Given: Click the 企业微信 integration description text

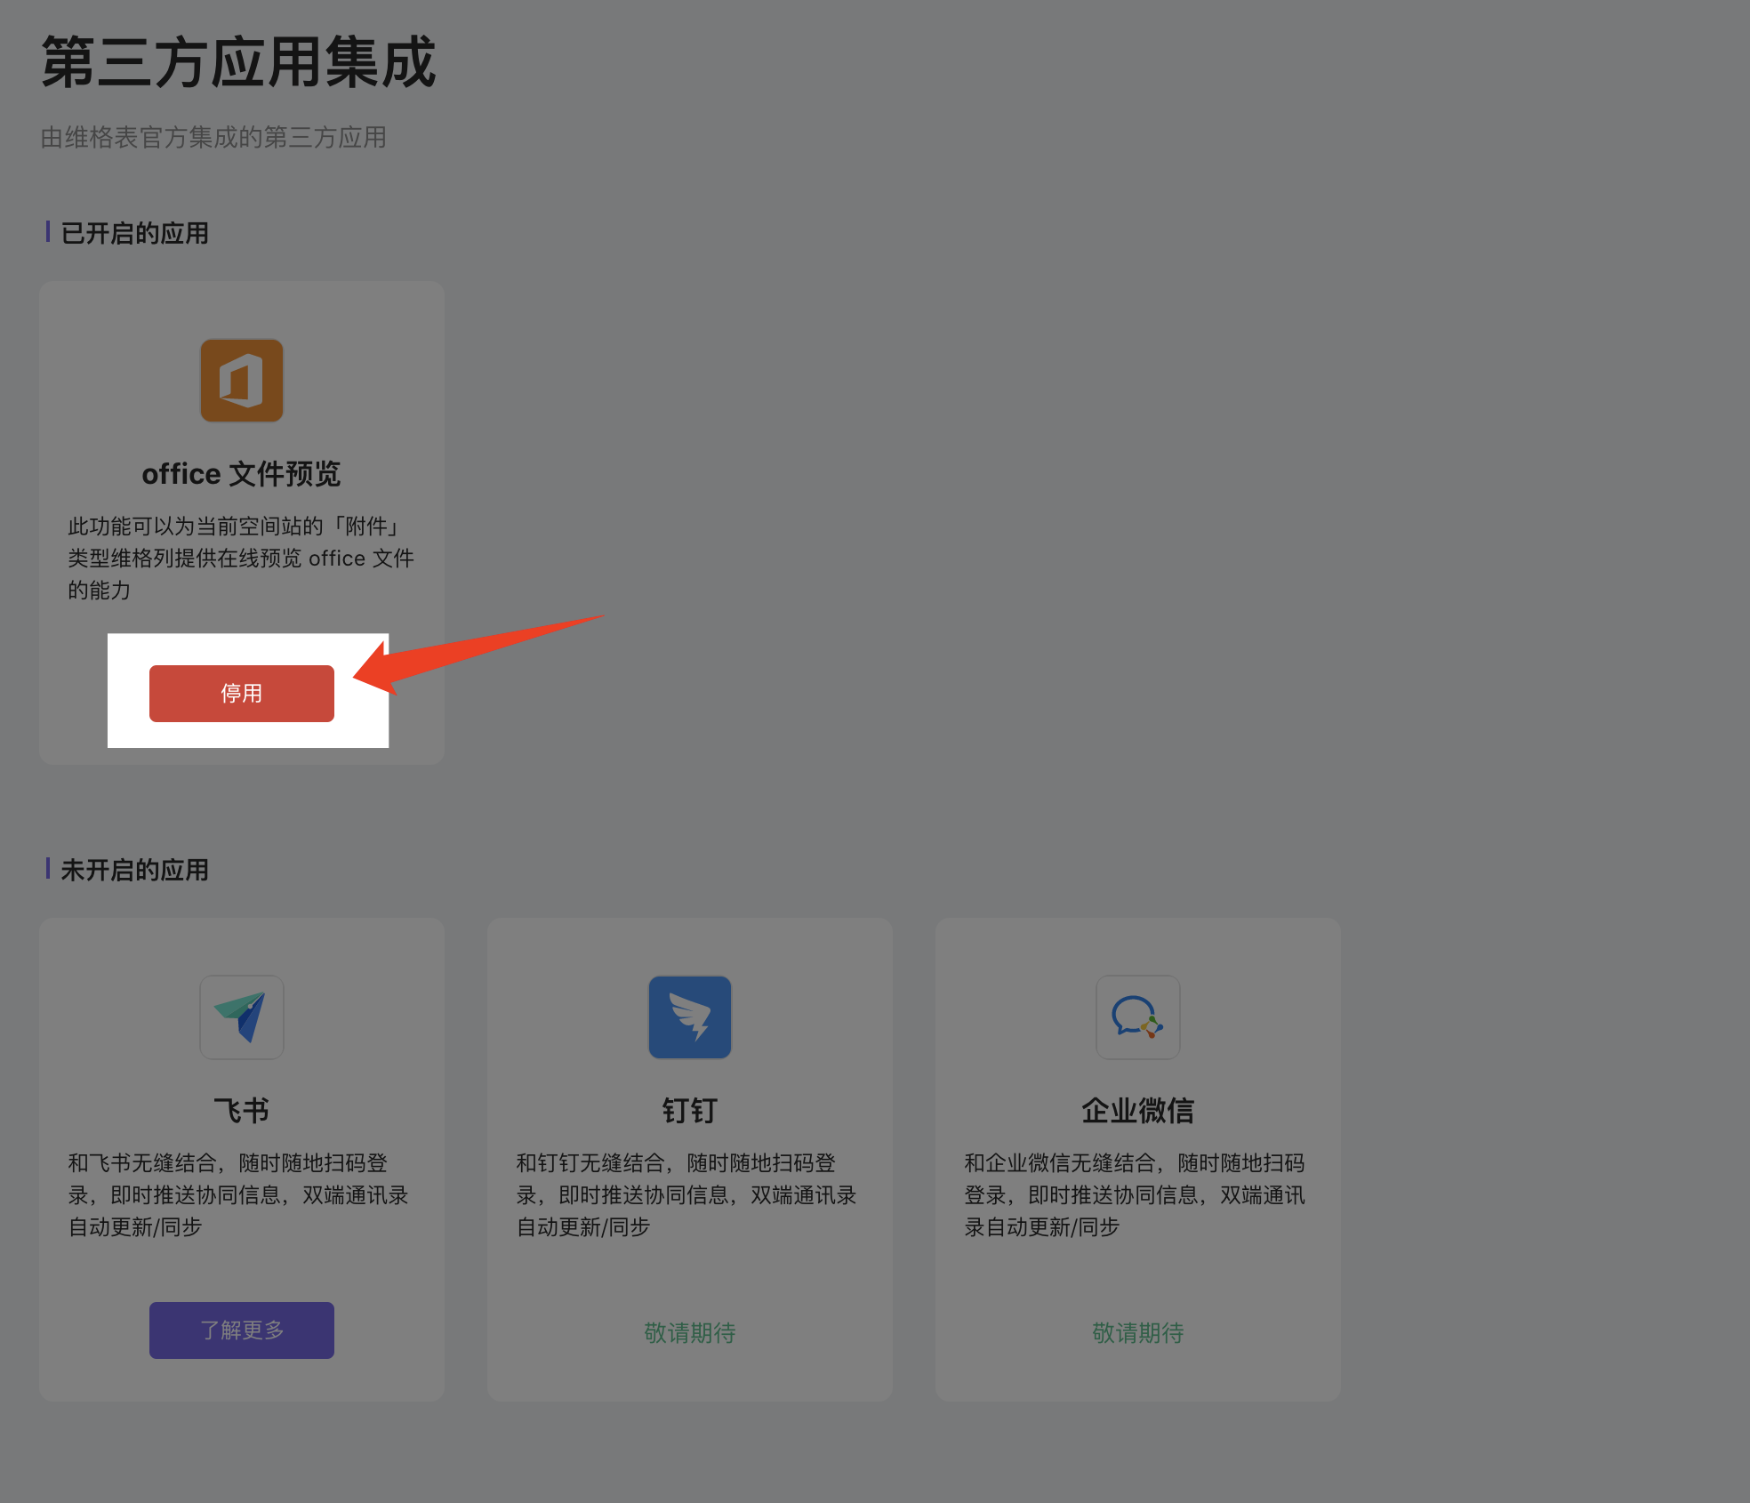Looking at the screenshot, I should pos(1135,1194).
